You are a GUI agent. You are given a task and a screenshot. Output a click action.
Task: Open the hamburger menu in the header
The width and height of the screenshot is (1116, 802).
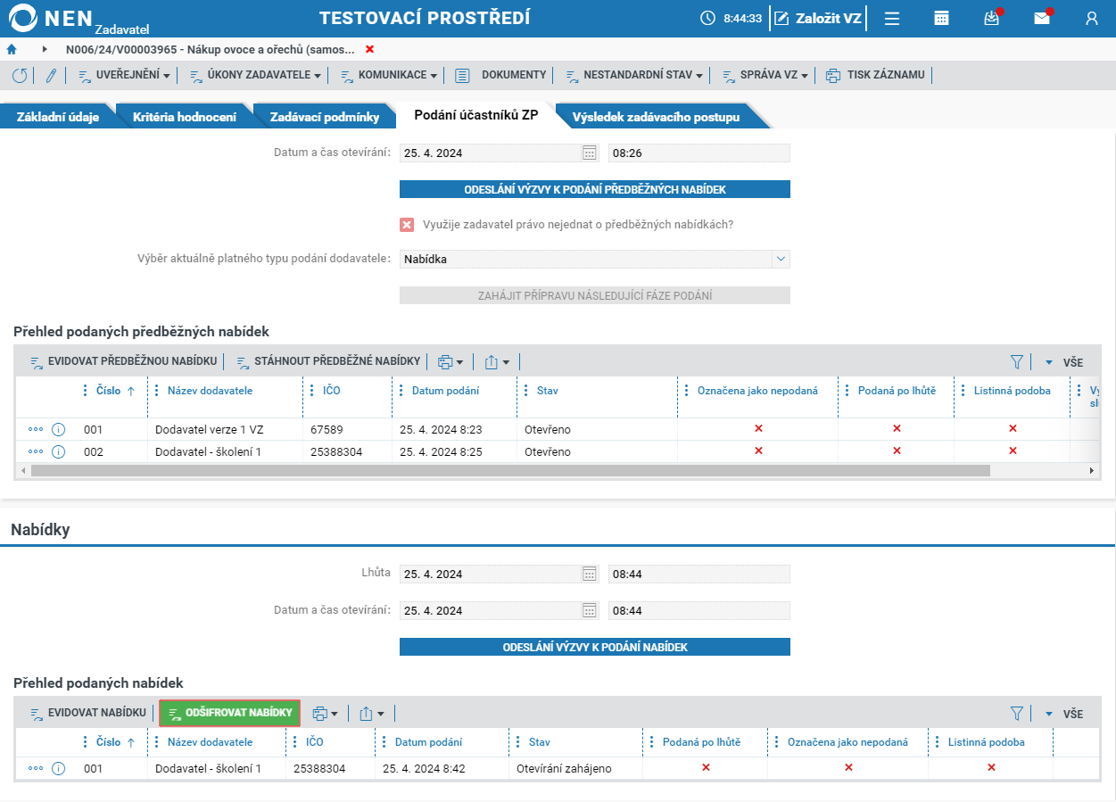[x=891, y=18]
